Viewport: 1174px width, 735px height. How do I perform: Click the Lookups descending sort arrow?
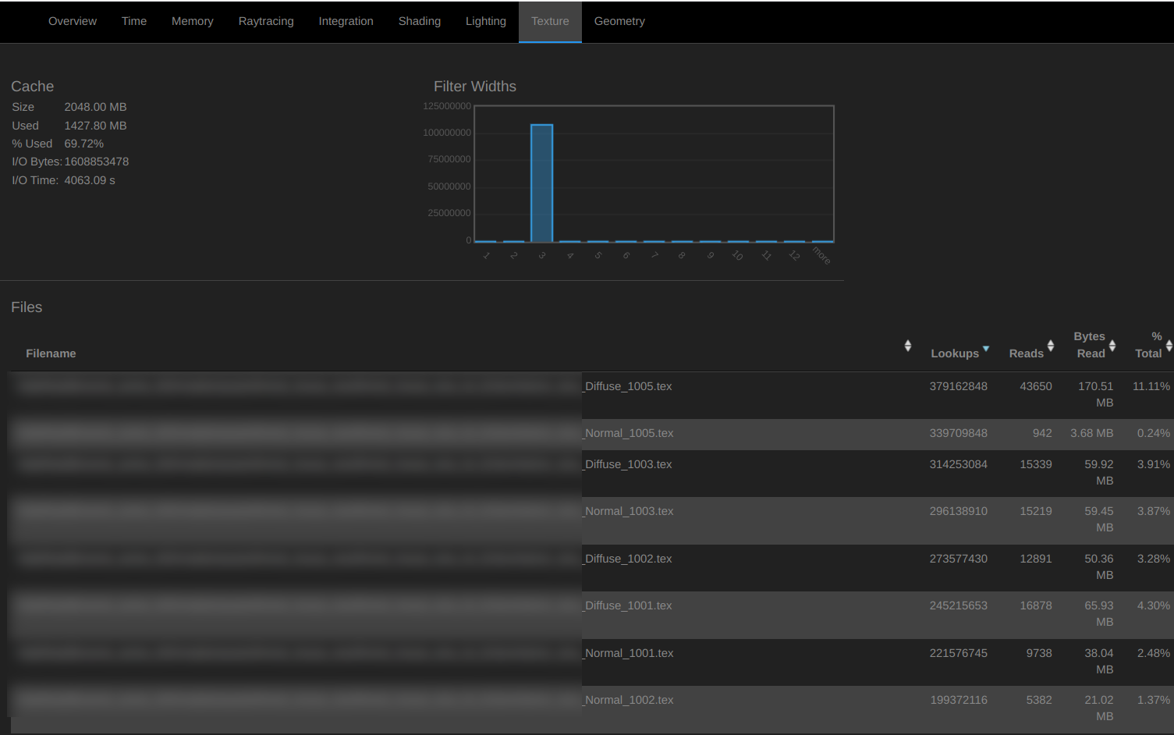[986, 349]
